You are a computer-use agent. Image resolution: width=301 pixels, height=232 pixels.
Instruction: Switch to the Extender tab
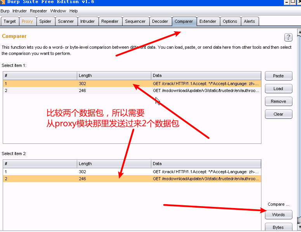click(208, 21)
